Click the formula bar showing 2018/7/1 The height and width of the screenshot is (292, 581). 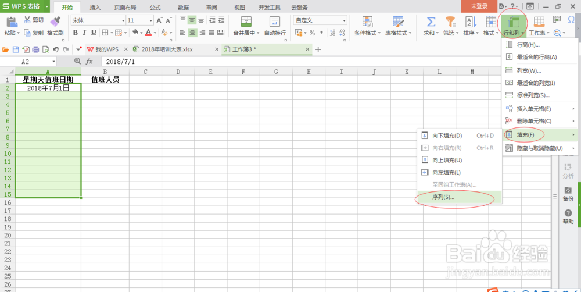[300, 62]
